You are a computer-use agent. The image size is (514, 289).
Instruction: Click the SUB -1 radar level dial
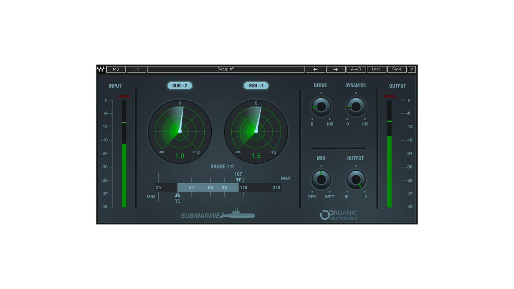256,131
